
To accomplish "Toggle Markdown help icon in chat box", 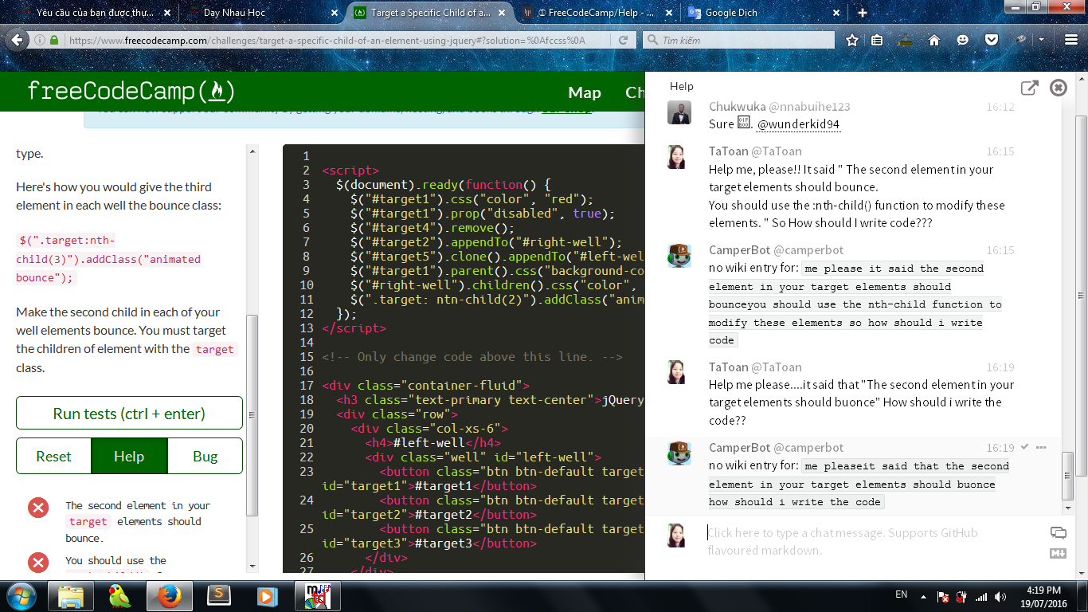I will pos(1059,553).
